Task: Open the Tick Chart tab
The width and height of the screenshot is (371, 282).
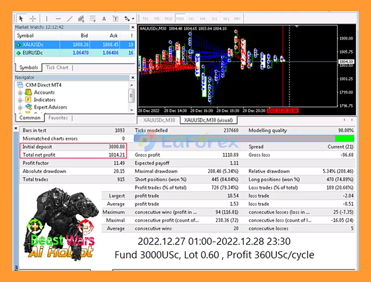Action: pos(57,67)
